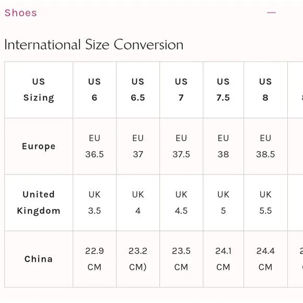Viewport: 303px width, 303px height.
Task: Click the UK 4 cell
Action: [x=138, y=203]
